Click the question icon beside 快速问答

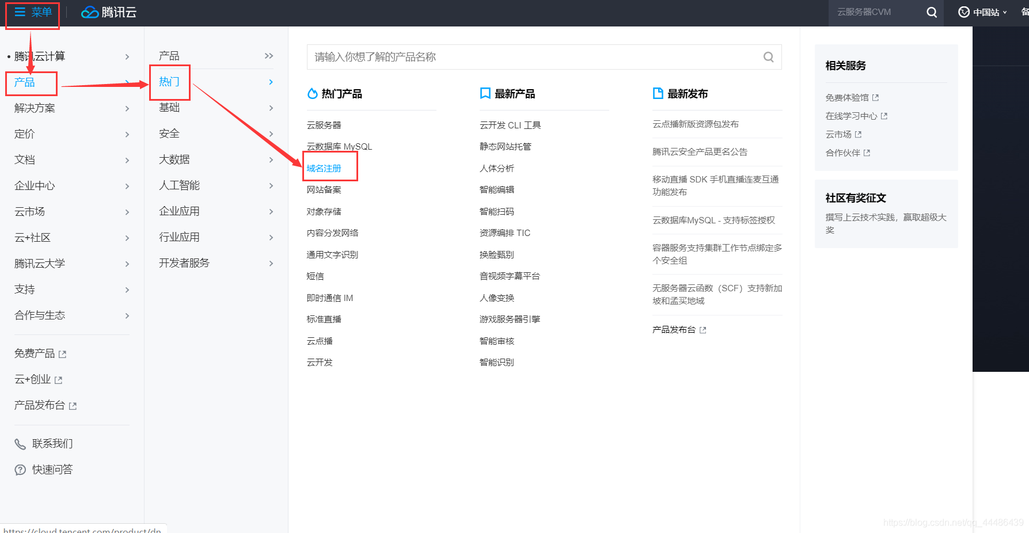(20, 470)
